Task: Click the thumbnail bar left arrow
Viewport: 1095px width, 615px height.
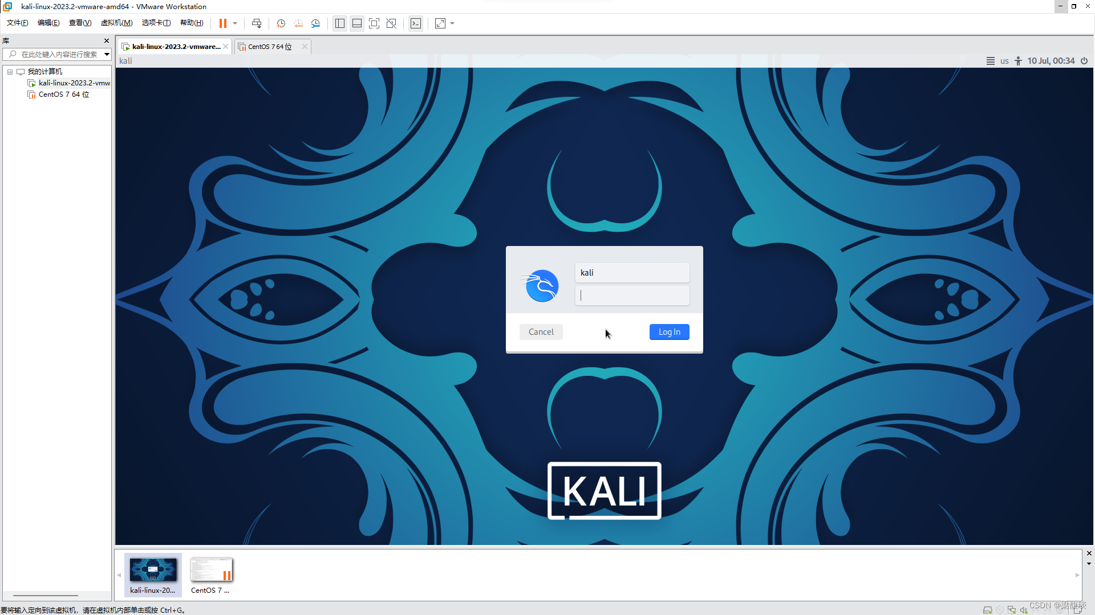Action: tap(119, 575)
